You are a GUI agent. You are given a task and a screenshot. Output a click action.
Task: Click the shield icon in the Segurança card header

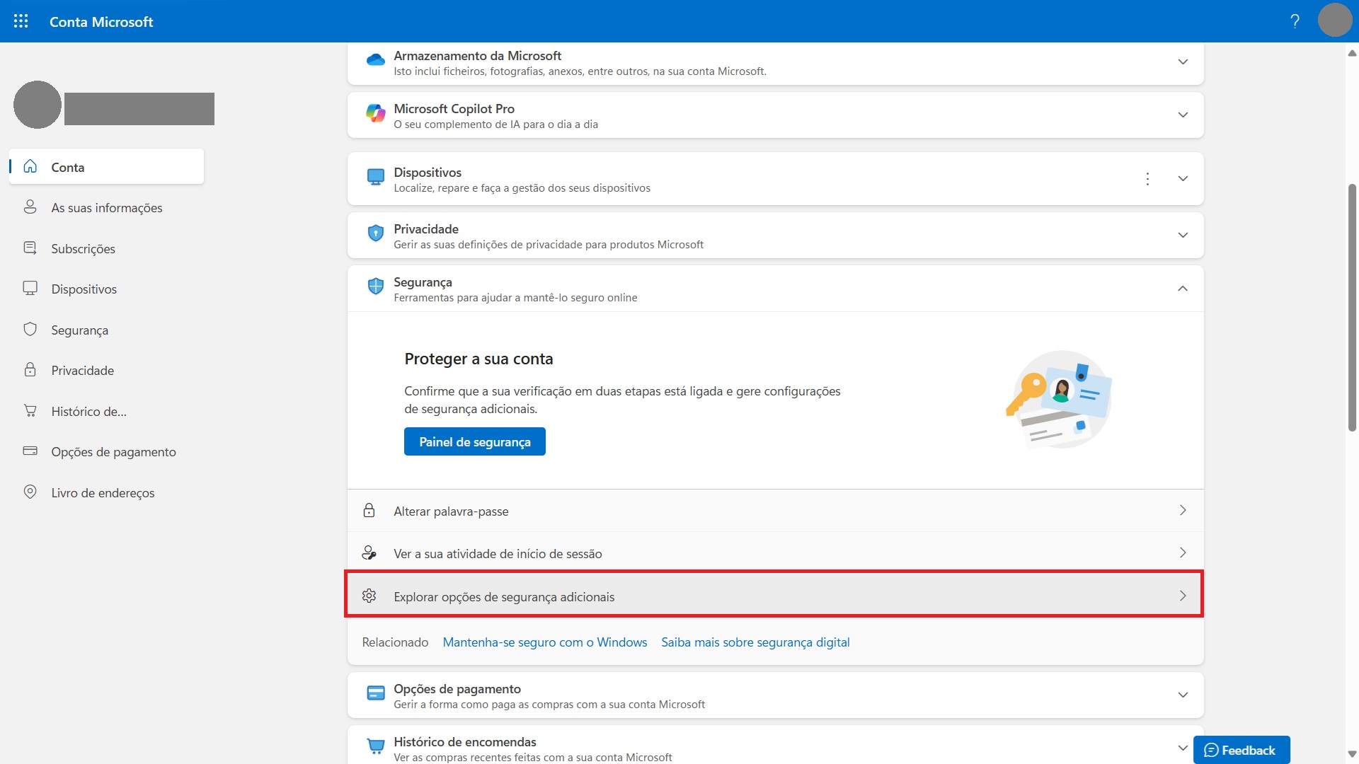click(x=376, y=286)
